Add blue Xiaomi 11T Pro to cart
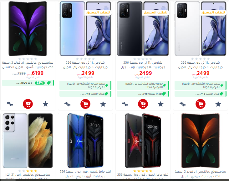Screen dimensions: 229x181 (x=85, y=104)
